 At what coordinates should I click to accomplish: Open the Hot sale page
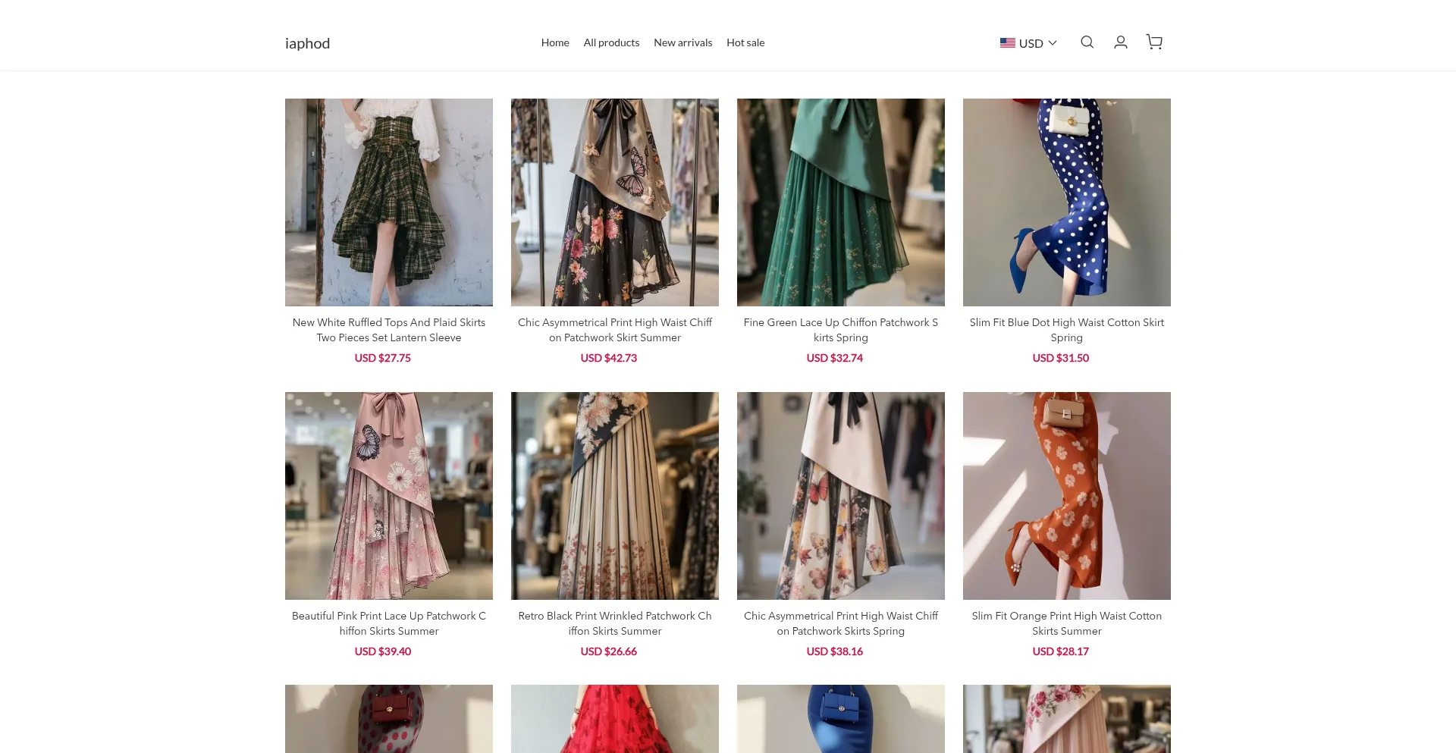point(745,42)
